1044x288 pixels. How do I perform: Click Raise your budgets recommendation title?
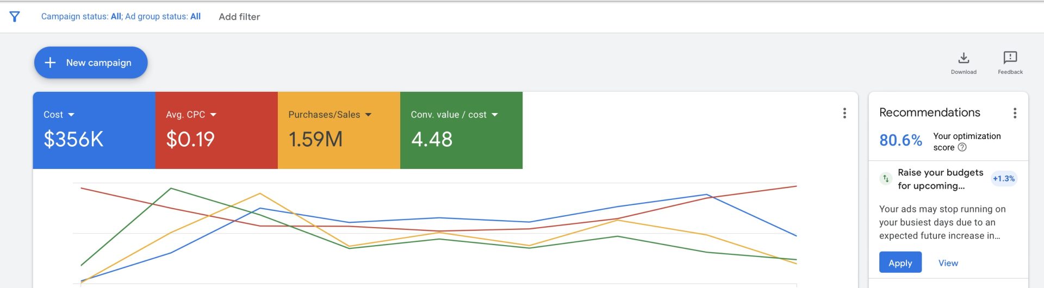point(940,179)
